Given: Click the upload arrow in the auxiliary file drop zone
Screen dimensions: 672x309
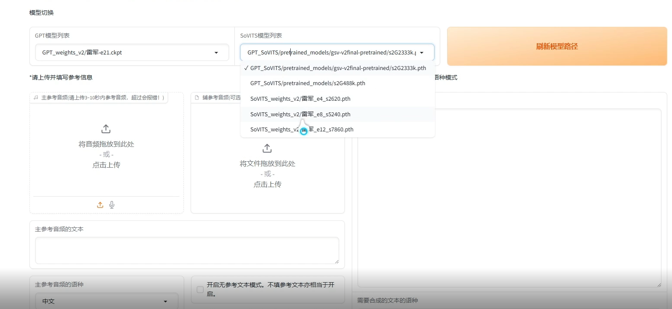Looking at the screenshot, I should (267, 148).
